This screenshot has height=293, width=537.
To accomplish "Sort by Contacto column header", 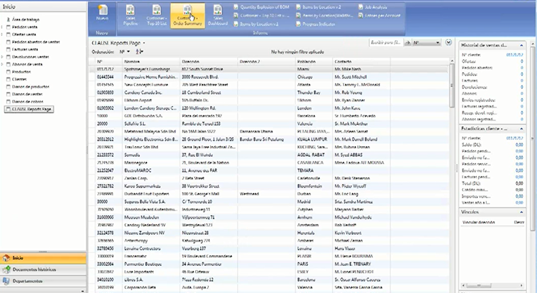I will [361, 62].
